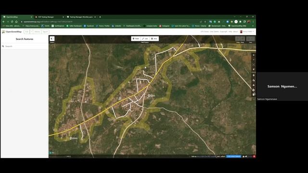Open the Chrome three-dot menu
Image resolution: width=308 pixels, height=173 pixels.
click(x=253, y=22)
